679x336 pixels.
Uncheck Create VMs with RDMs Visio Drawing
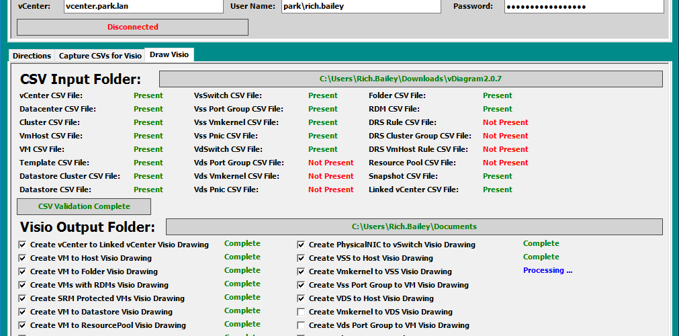tap(23, 285)
